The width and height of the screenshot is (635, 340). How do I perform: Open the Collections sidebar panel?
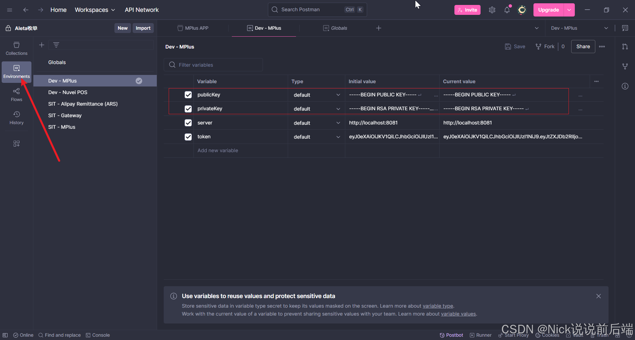17,48
